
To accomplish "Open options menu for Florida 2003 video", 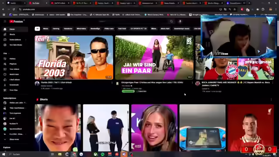I will pyautogui.click(x=112, y=83).
